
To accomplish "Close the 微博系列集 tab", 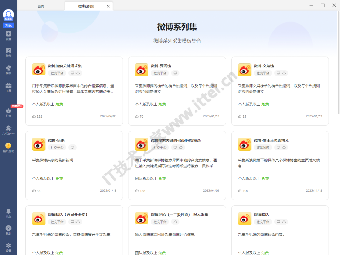I will click(108, 6).
